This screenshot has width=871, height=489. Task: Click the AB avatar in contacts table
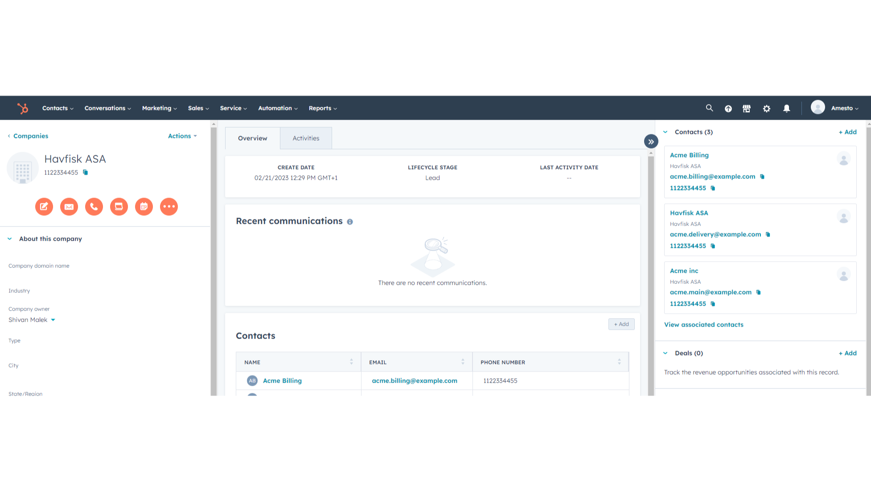(252, 380)
